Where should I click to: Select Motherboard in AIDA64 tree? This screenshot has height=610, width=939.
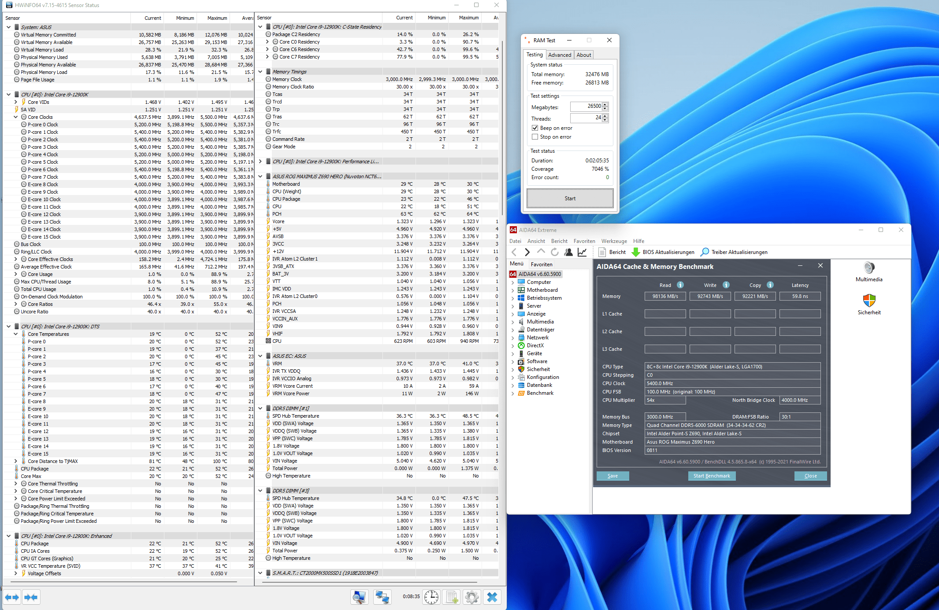tap(542, 290)
